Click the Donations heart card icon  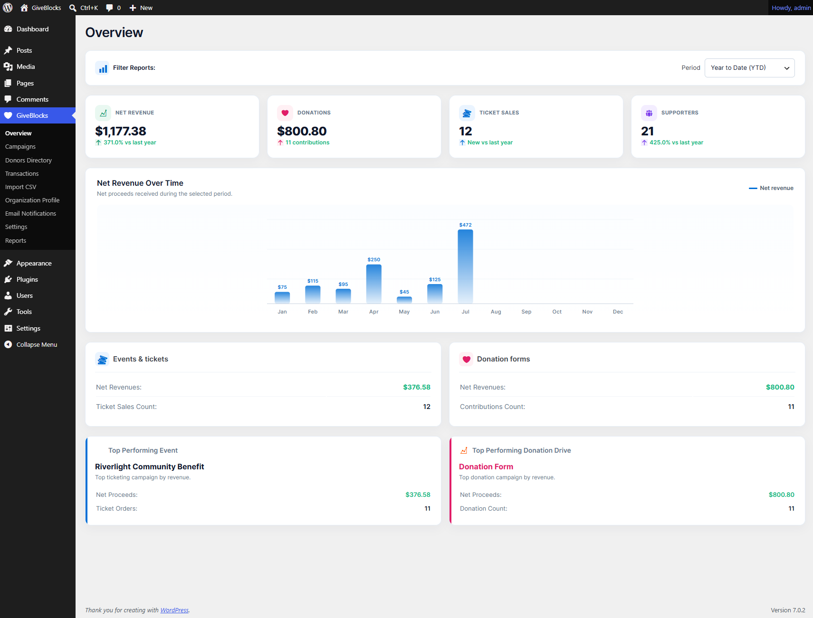click(x=285, y=113)
